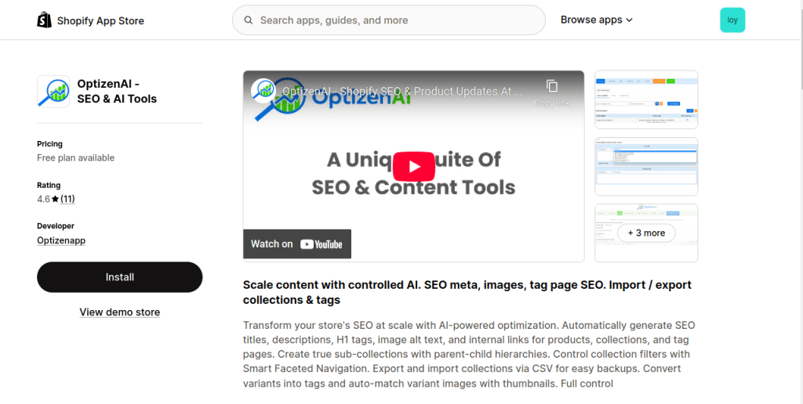Image resolution: width=803 pixels, height=404 pixels.
Task: Click the channel avatar on the video
Action: coord(263,91)
